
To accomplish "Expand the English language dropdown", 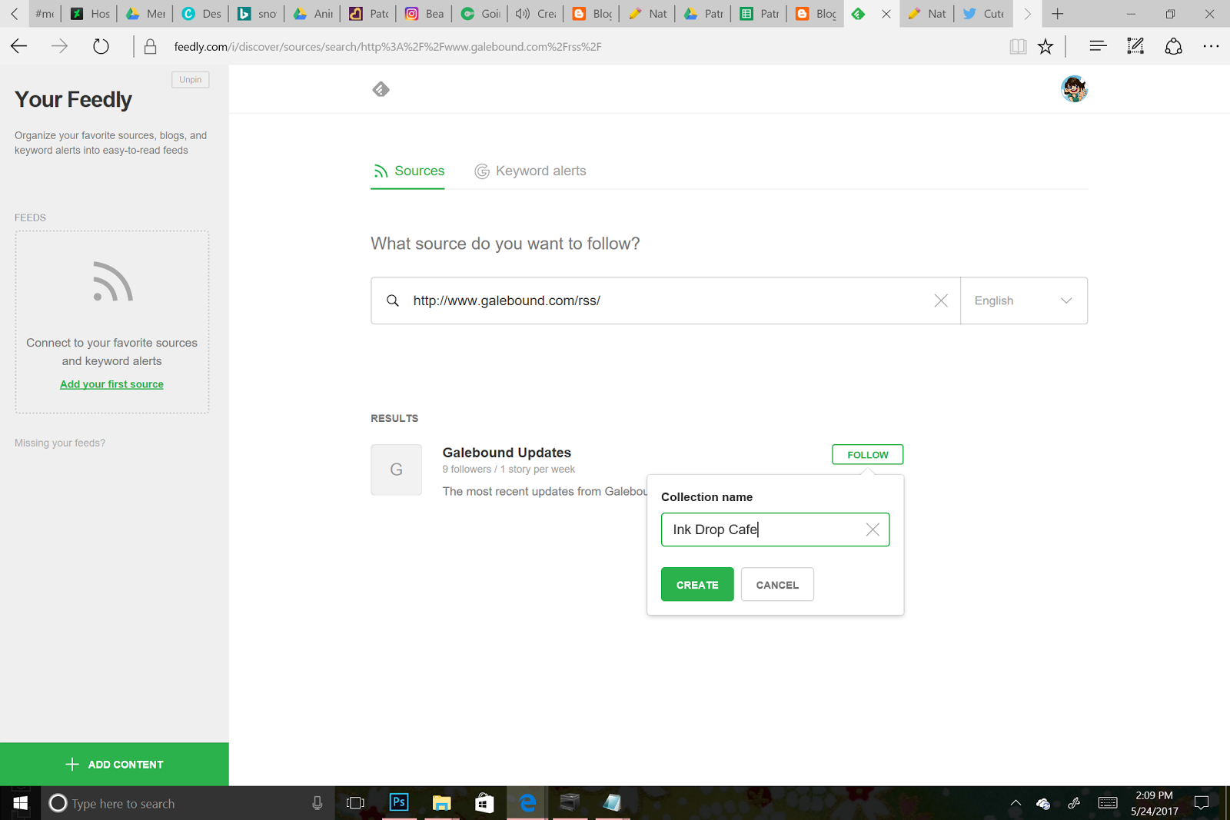I will pos(1024,300).
